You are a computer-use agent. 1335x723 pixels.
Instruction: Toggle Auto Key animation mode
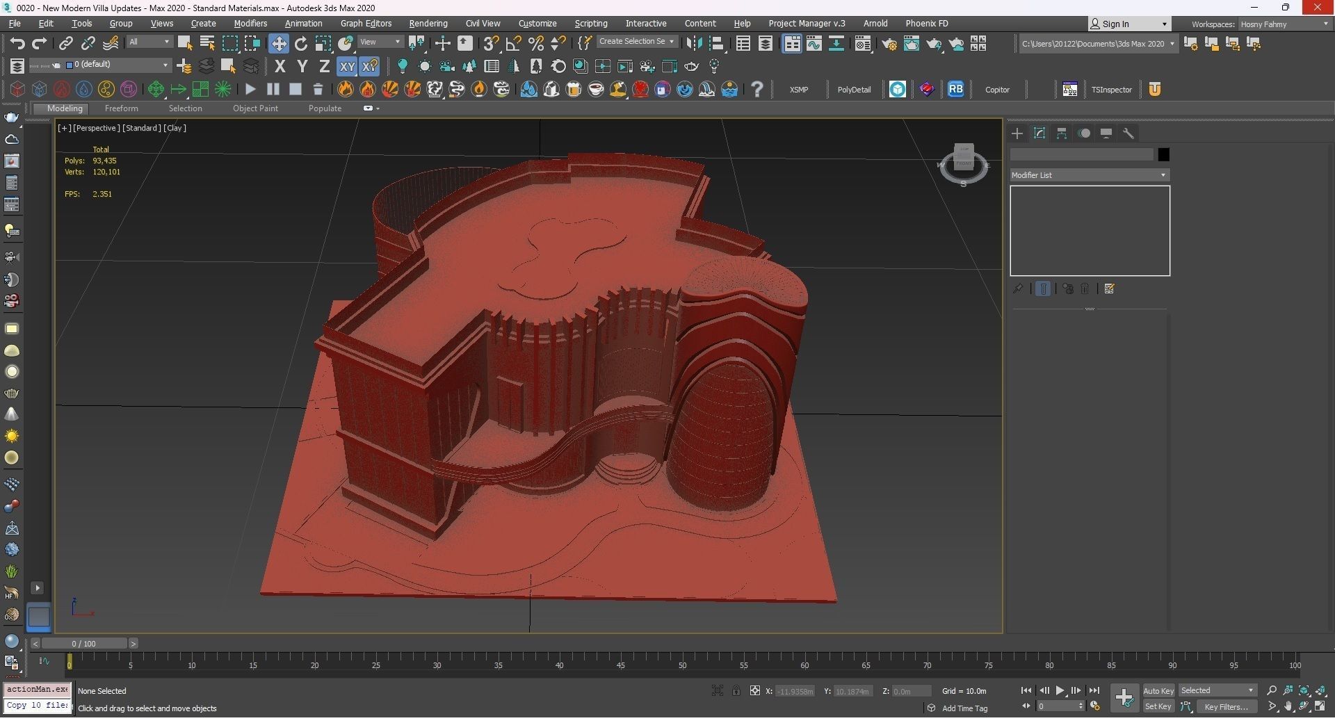tap(1158, 690)
